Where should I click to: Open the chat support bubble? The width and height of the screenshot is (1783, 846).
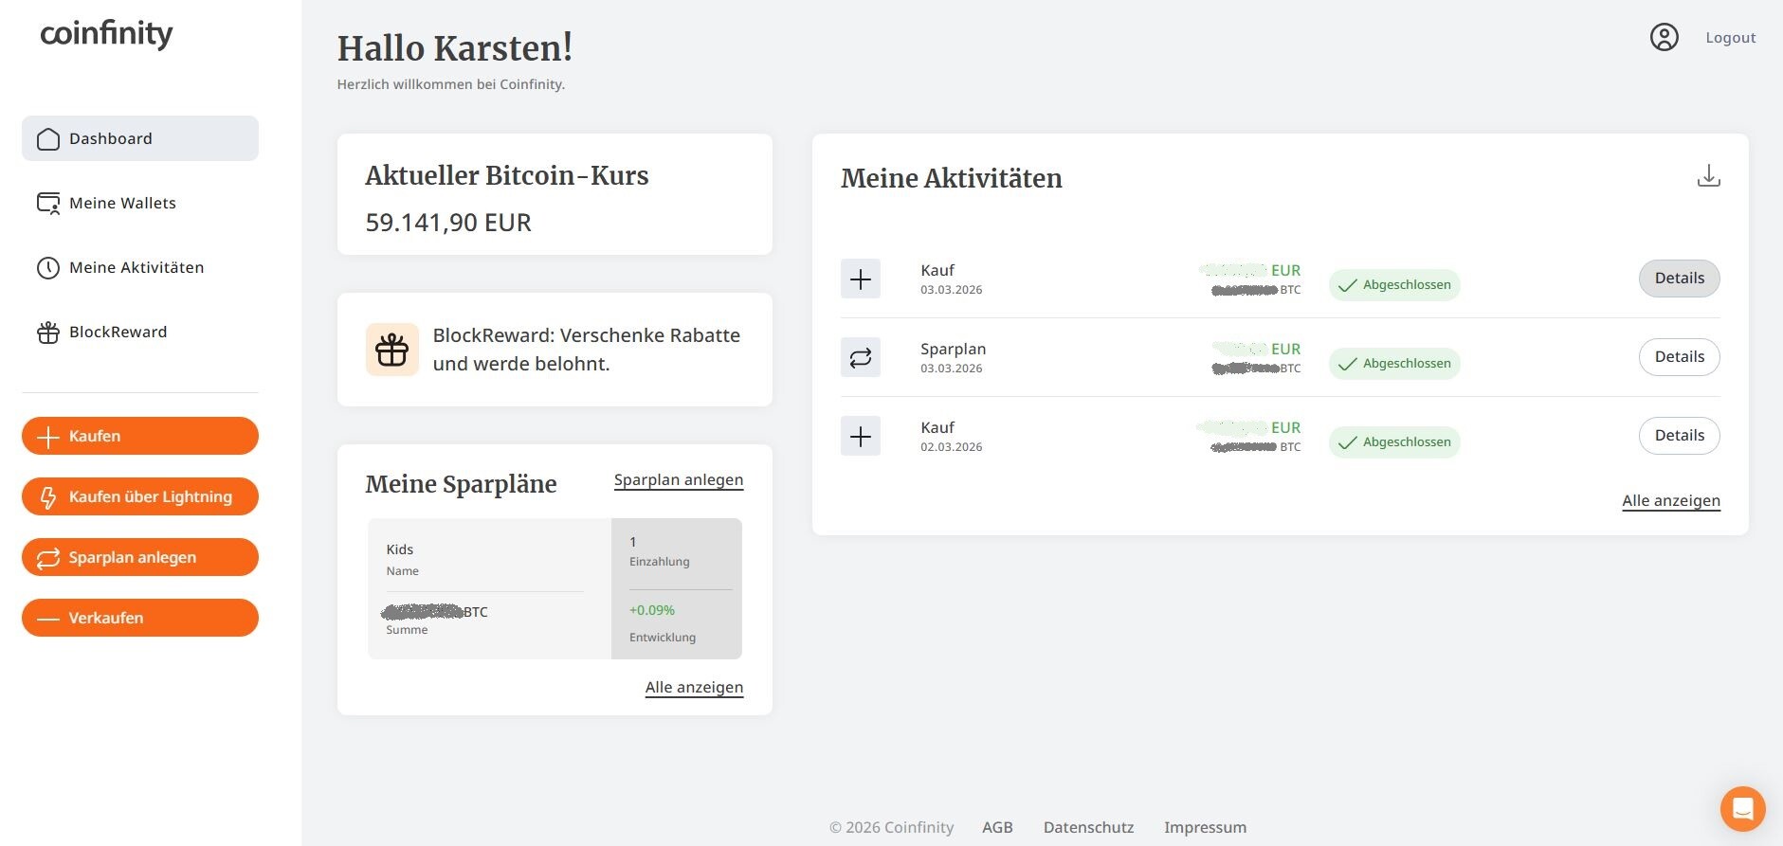[x=1742, y=808]
